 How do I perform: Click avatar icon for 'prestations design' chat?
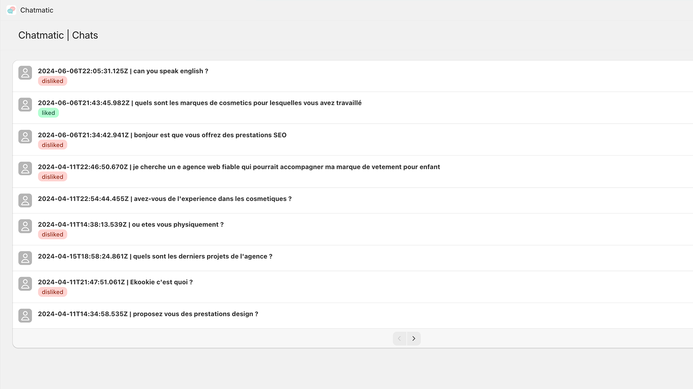point(25,316)
